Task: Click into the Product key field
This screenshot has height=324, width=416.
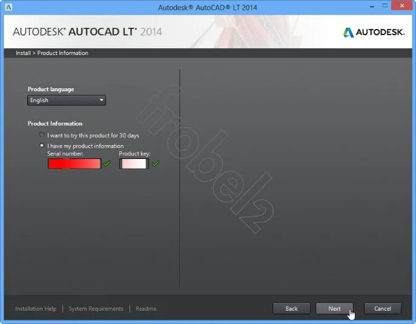Action: coord(134,164)
